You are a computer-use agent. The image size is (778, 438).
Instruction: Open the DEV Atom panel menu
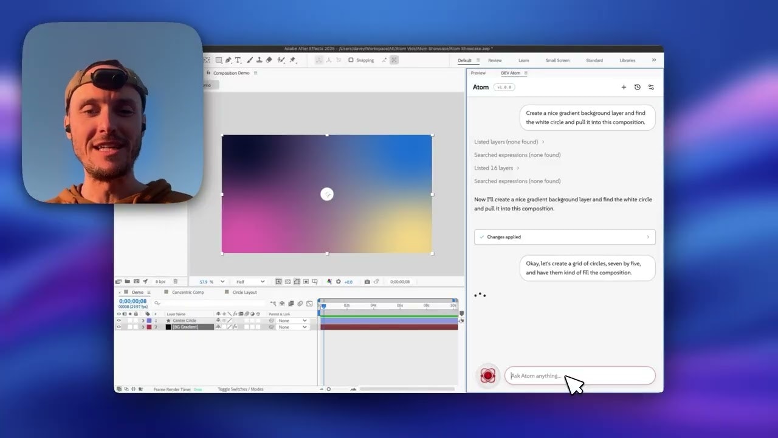point(526,73)
